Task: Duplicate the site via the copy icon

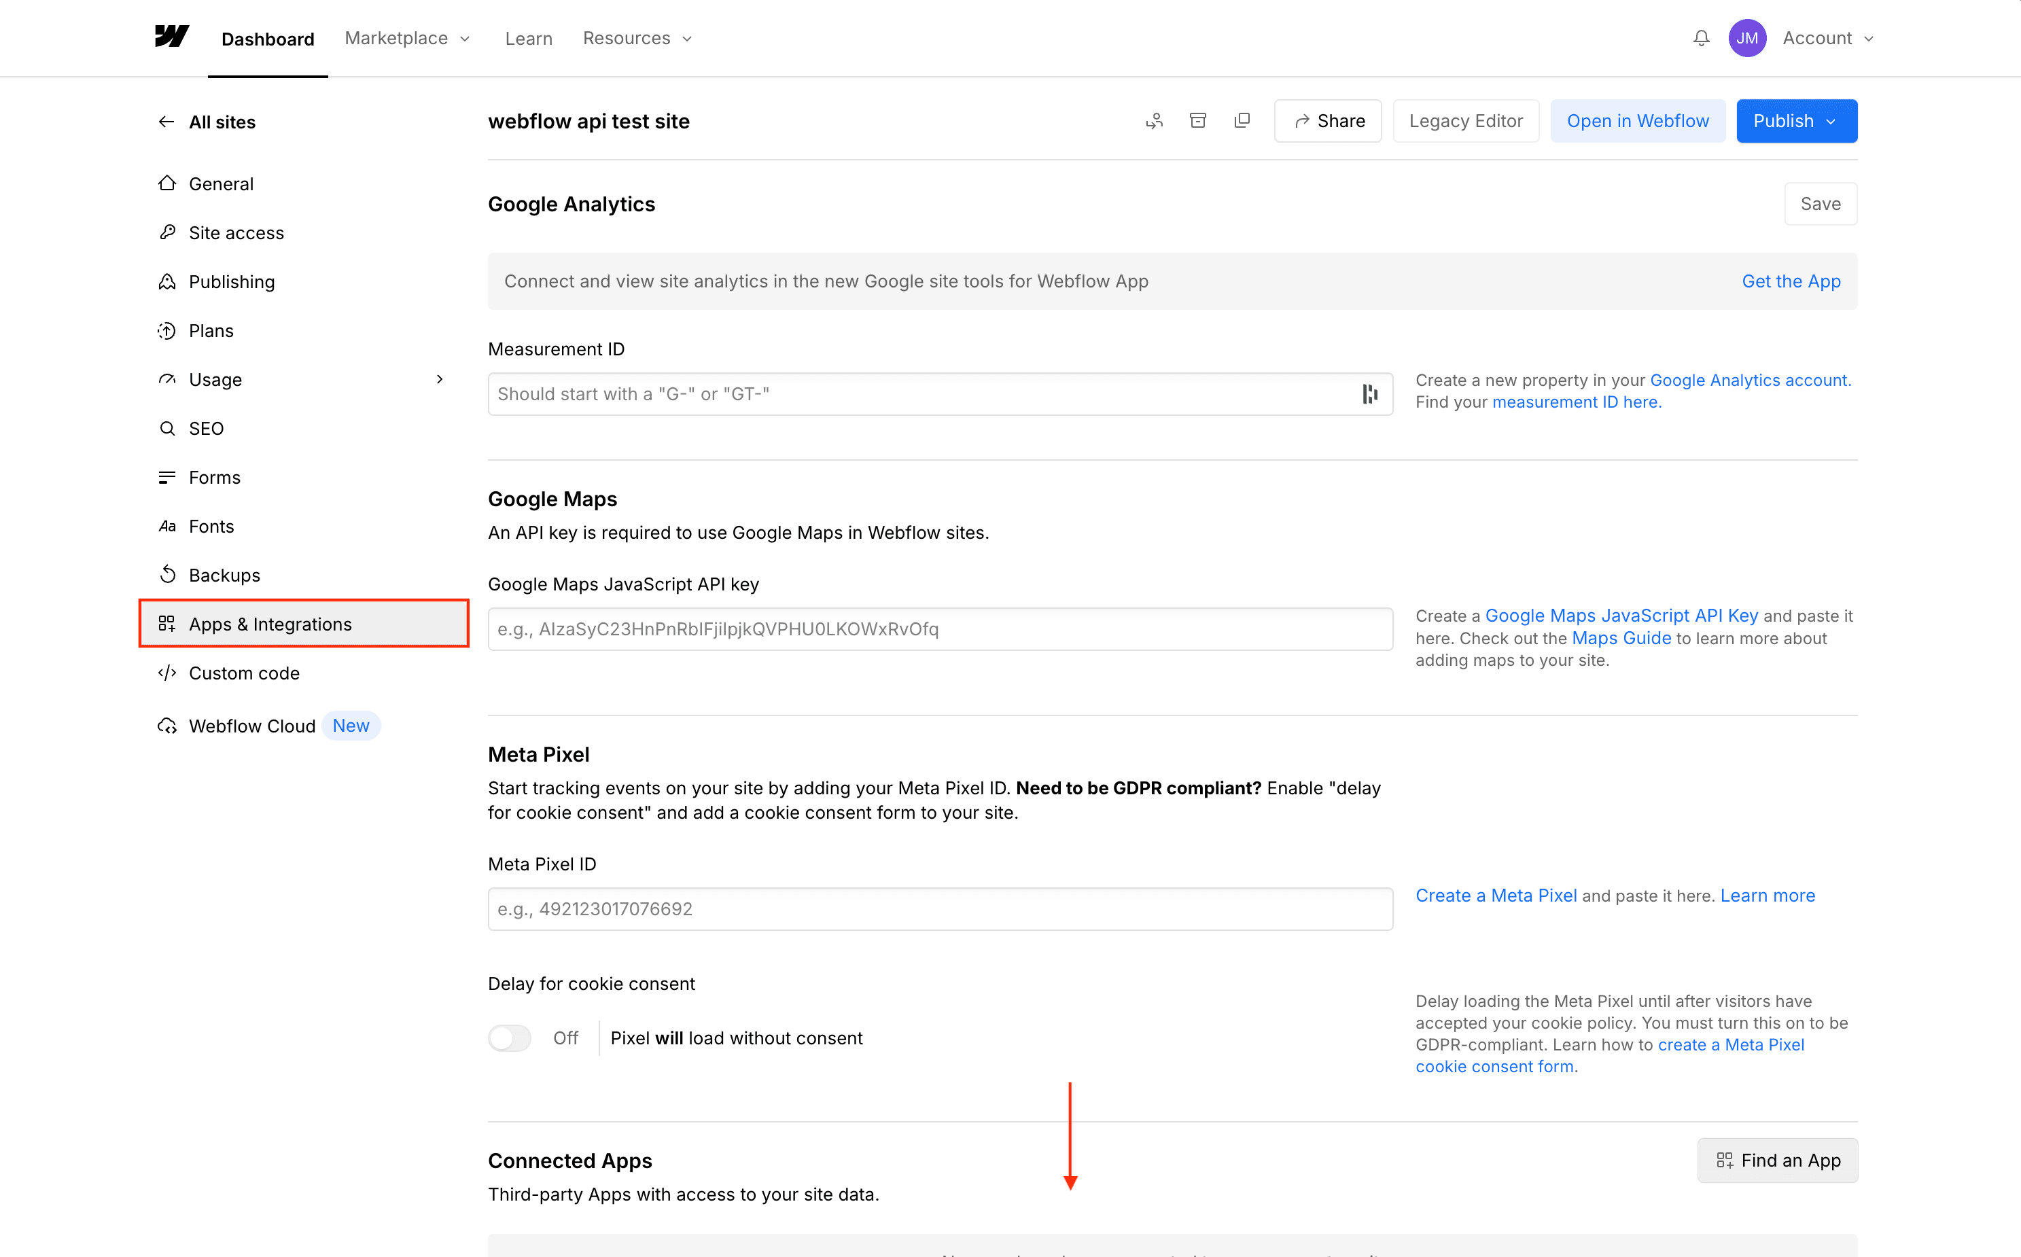Action: coord(1242,120)
